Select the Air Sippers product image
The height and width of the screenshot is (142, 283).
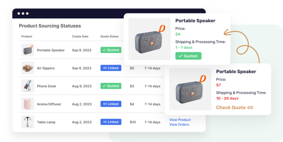[x=28, y=68]
